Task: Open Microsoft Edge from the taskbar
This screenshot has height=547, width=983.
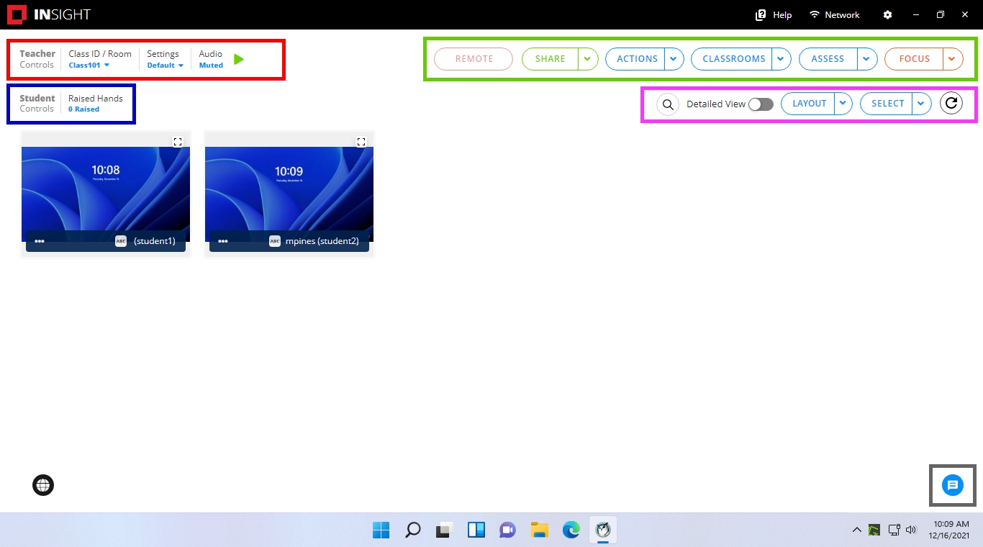Action: pos(571,530)
